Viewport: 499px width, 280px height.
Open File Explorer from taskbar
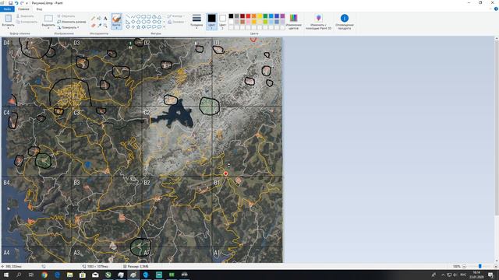click(x=69, y=275)
